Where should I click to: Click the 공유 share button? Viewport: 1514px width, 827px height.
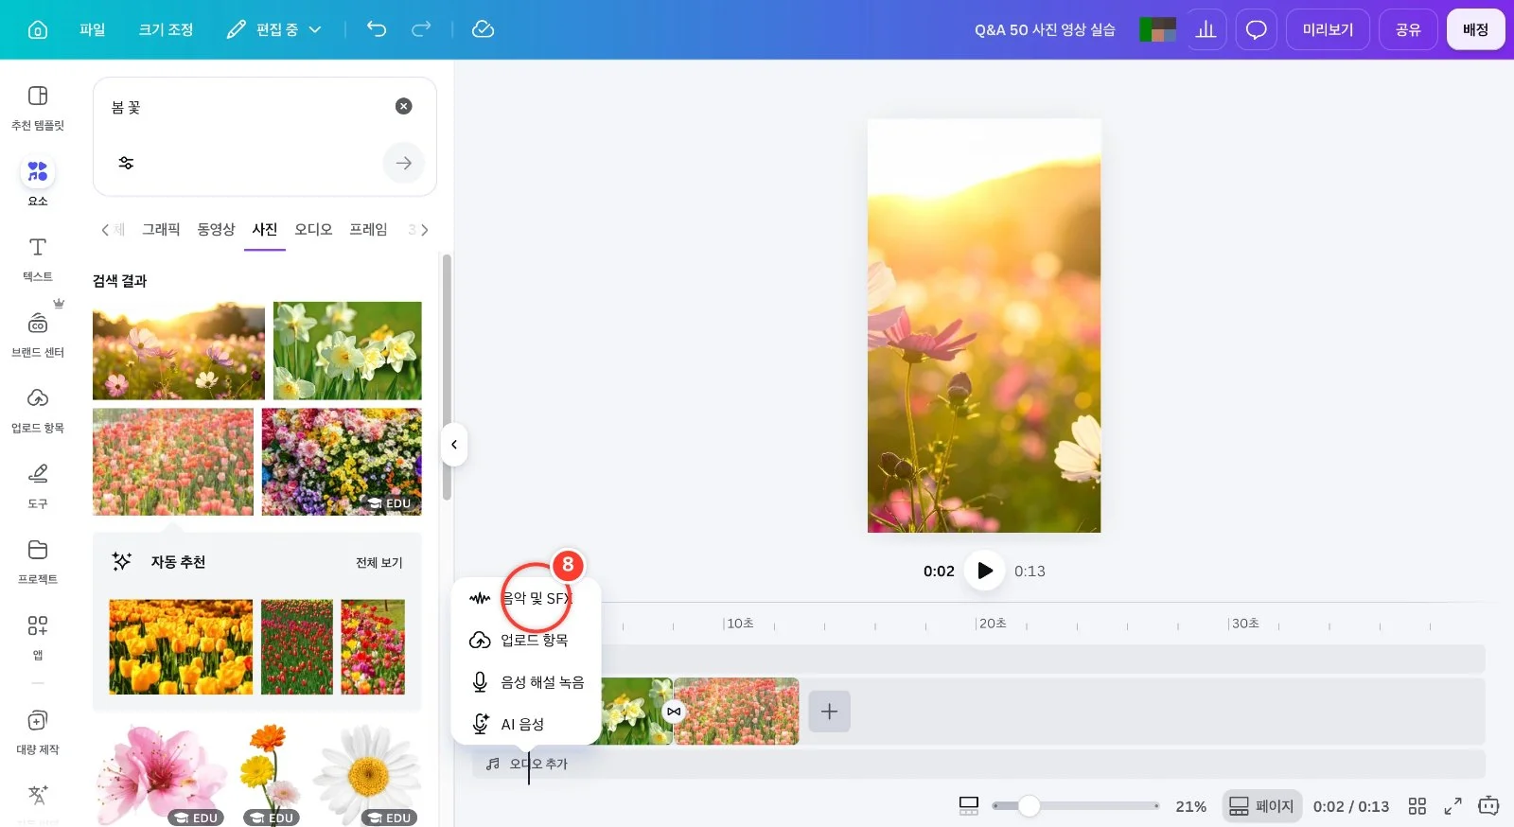pos(1408,29)
